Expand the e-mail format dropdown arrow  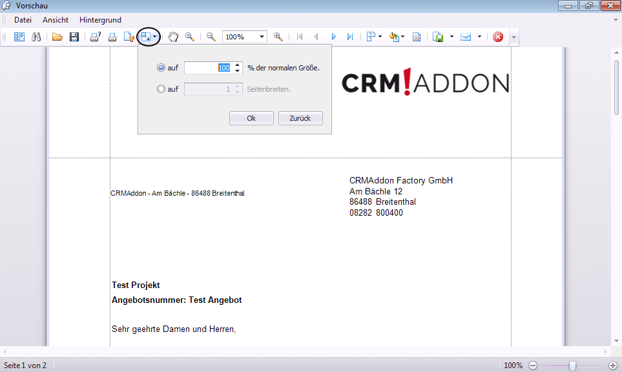click(x=479, y=37)
